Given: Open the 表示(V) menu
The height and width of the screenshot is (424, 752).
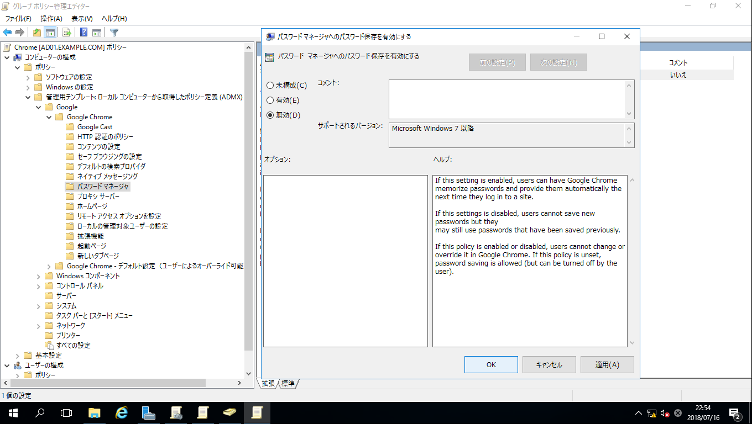Looking at the screenshot, I should click(82, 19).
